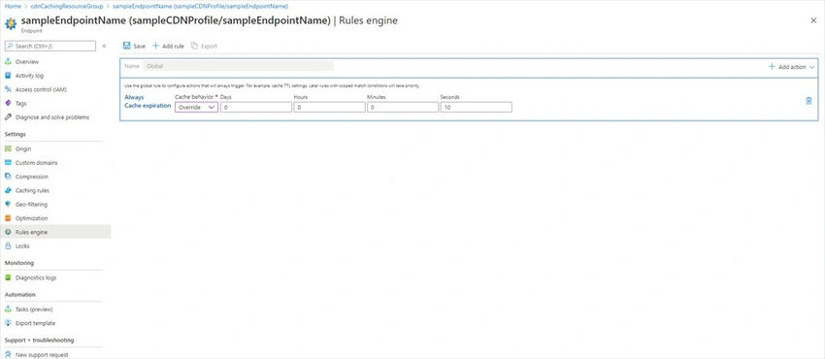The image size is (825, 359).
Task: Click the New support request icon
Action: pyautogui.click(x=8, y=355)
